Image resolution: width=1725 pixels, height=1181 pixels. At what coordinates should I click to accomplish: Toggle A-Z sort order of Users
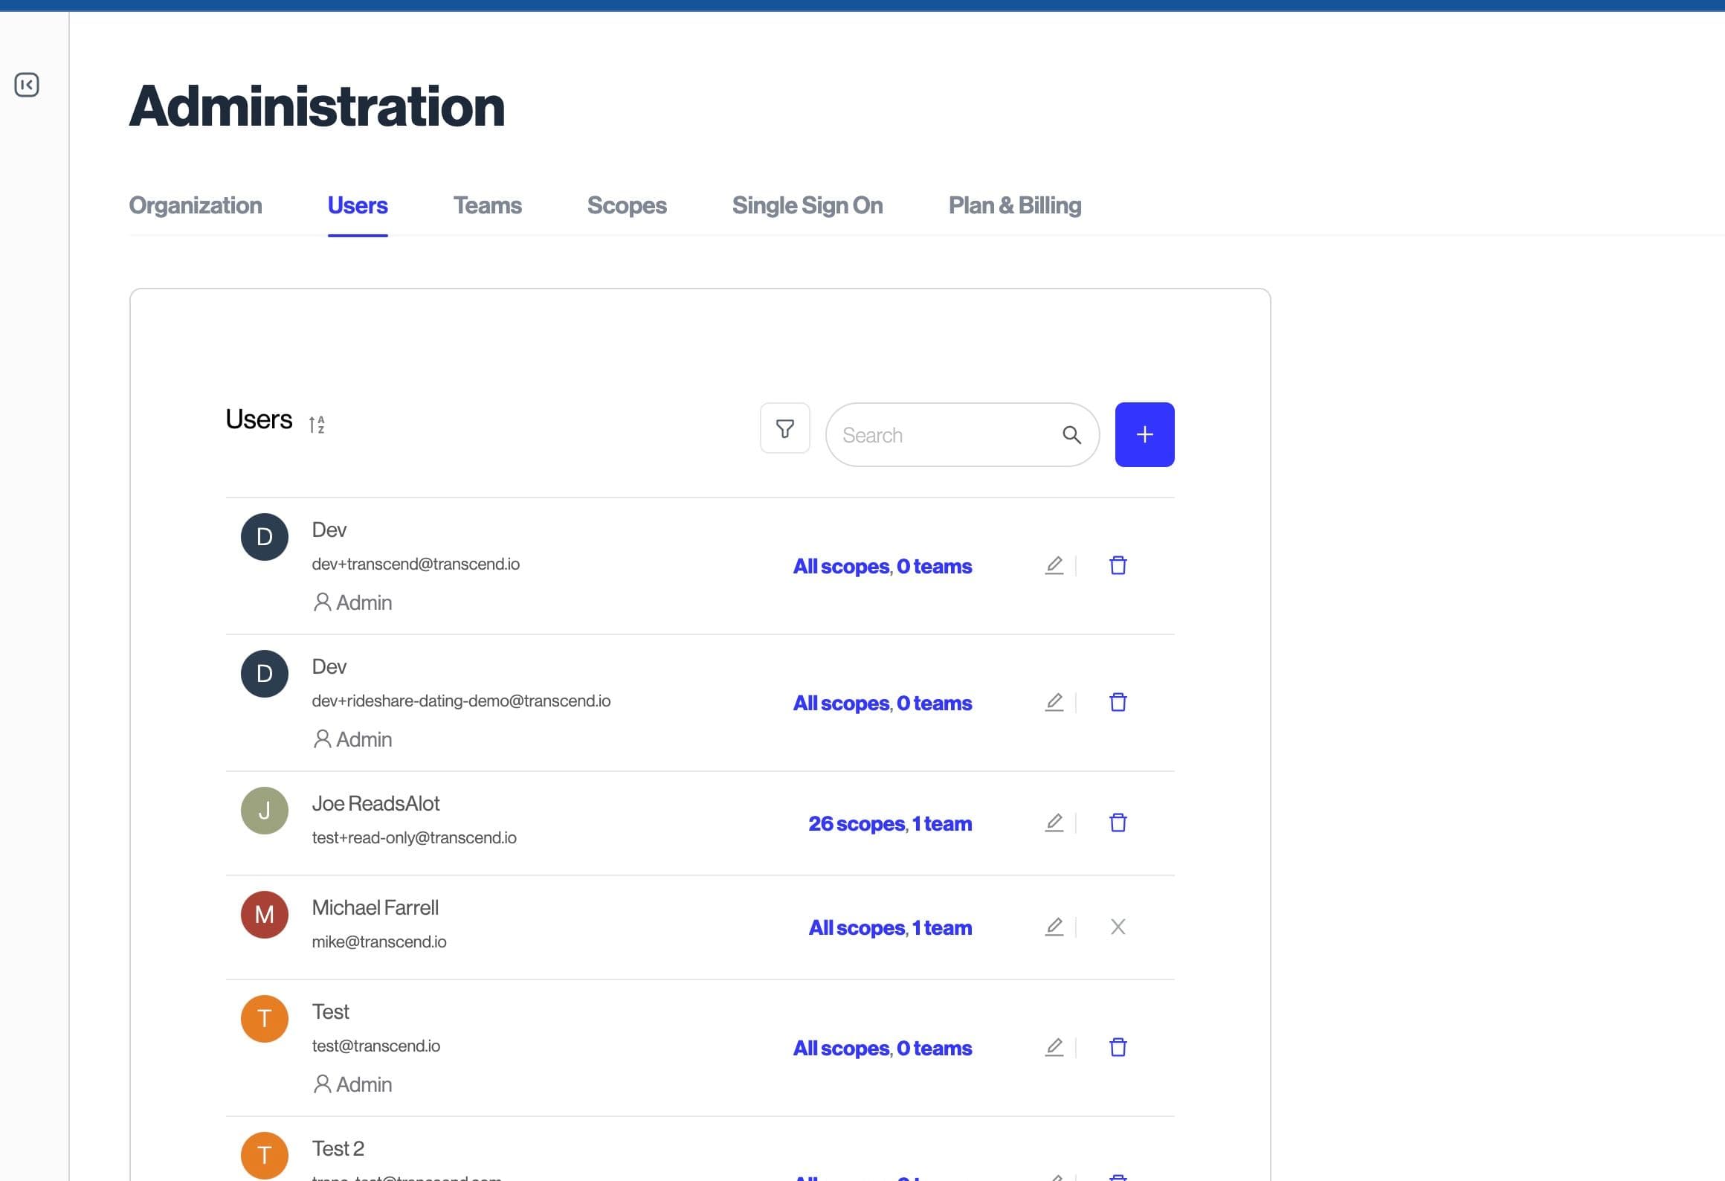click(317, 424)
